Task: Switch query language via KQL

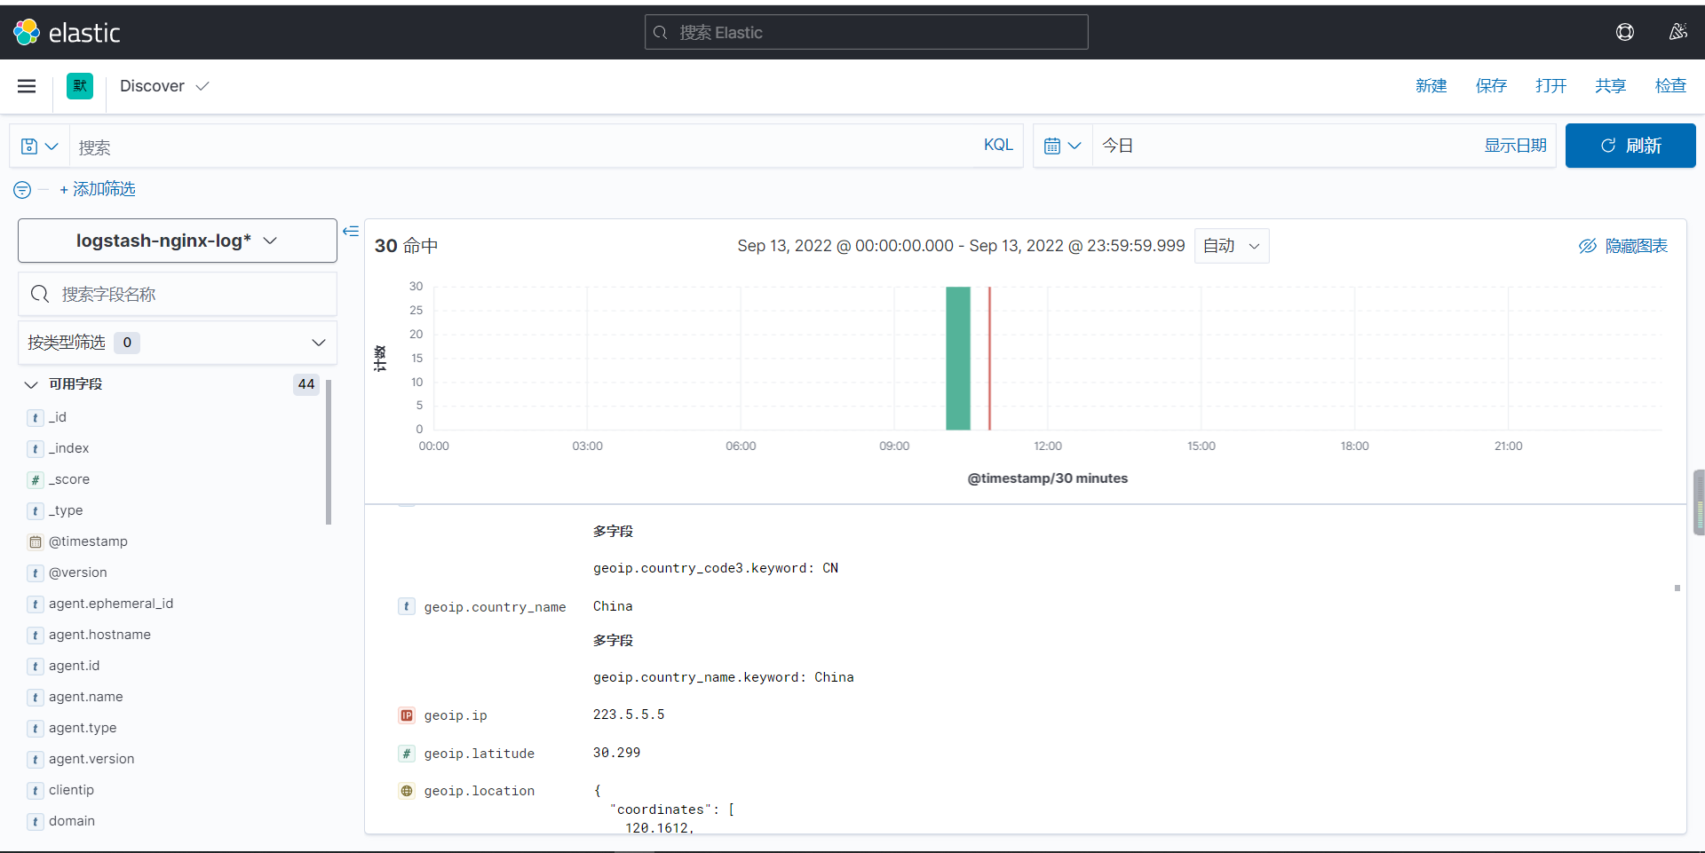Action: (998, 145)
